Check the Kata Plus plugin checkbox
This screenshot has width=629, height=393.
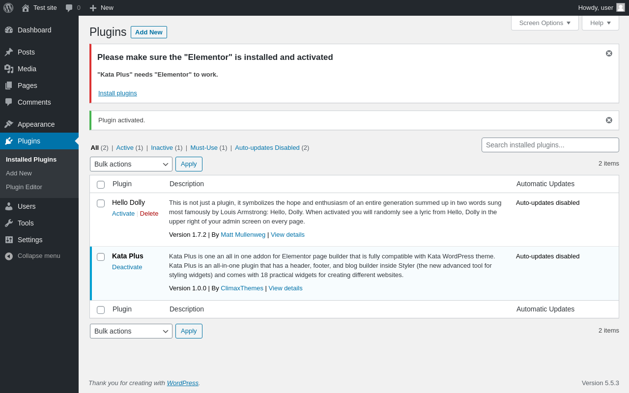(101, 257)
